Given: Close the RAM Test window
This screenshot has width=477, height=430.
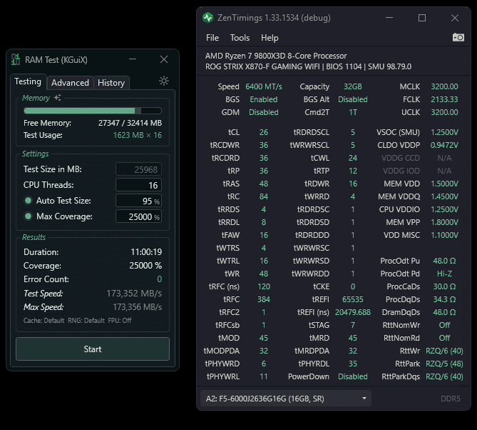Looking at the screenshot, I should (x=164, y=59).
